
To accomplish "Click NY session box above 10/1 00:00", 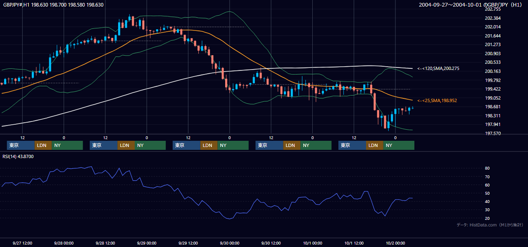I will (x=316, y=145).
